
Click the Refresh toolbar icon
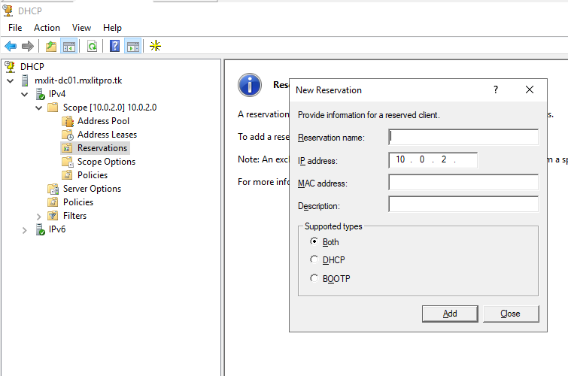coord(92,47)
